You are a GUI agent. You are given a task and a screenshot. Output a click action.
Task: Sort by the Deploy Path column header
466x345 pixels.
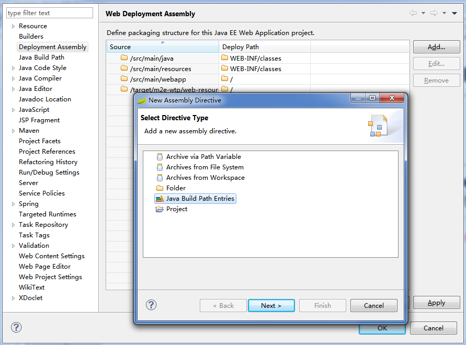coord(264,47)
